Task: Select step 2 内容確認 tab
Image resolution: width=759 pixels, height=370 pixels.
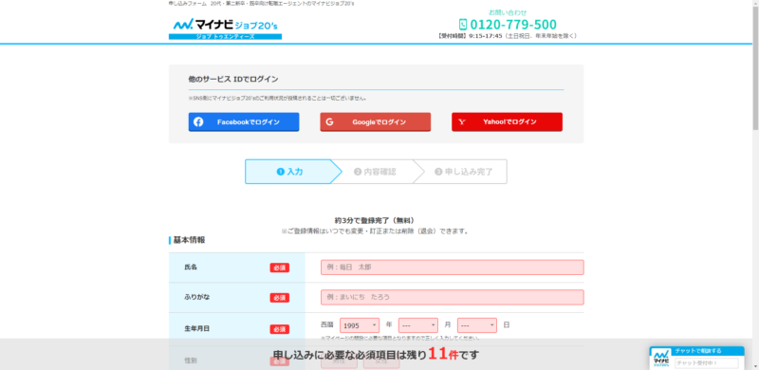Action: pos(375,172)
